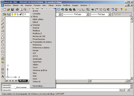Viewport: 134px width, 96px height.
Task: Choose Órbita 3D from toolbar list
Action: (43, 82)
